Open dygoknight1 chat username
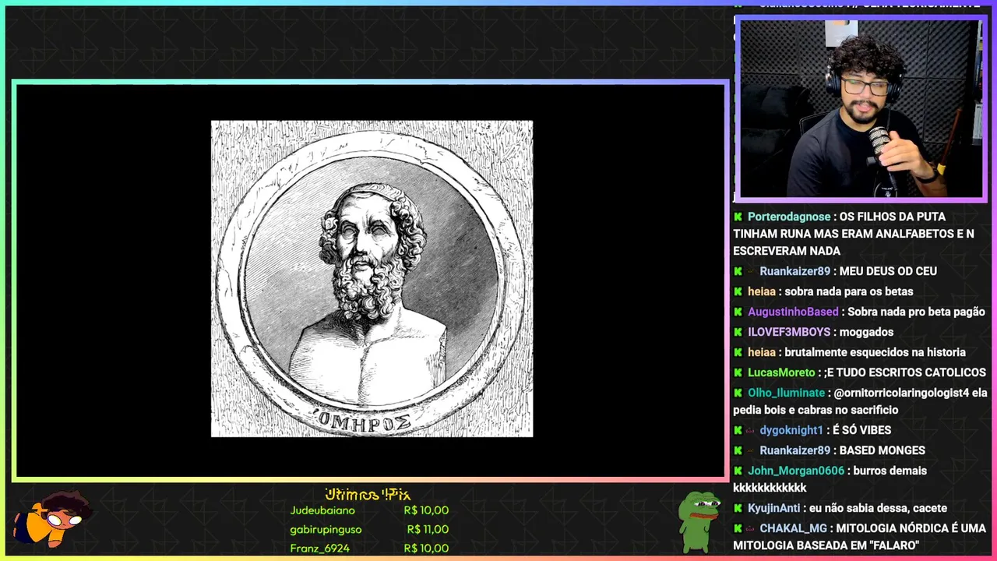997x561 pixels. tap(791, 430)
